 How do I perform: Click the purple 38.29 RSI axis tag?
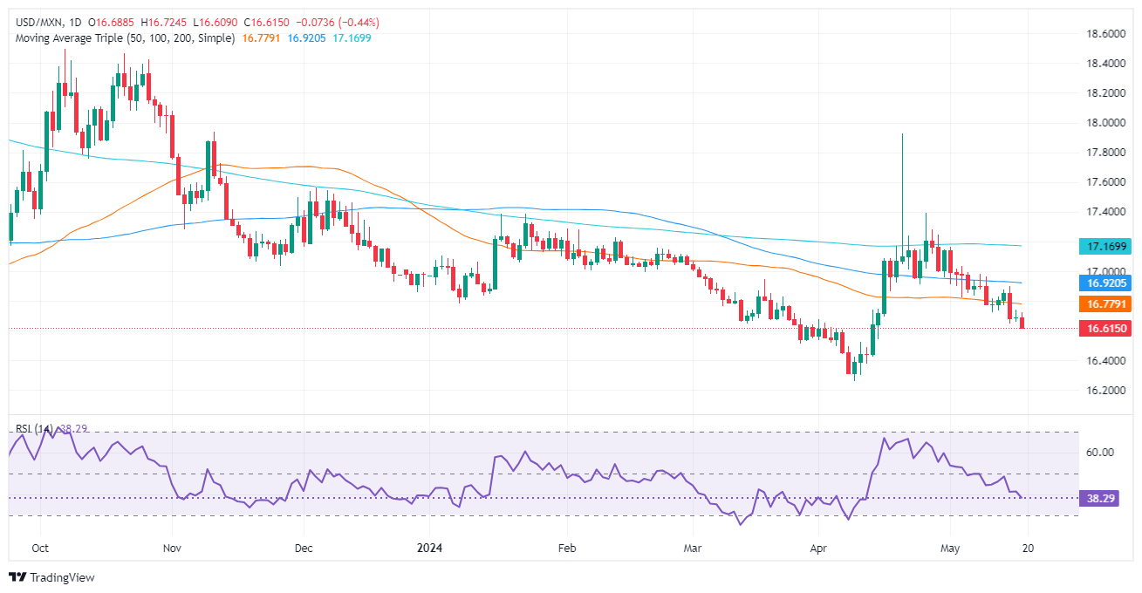point(1096,498)
